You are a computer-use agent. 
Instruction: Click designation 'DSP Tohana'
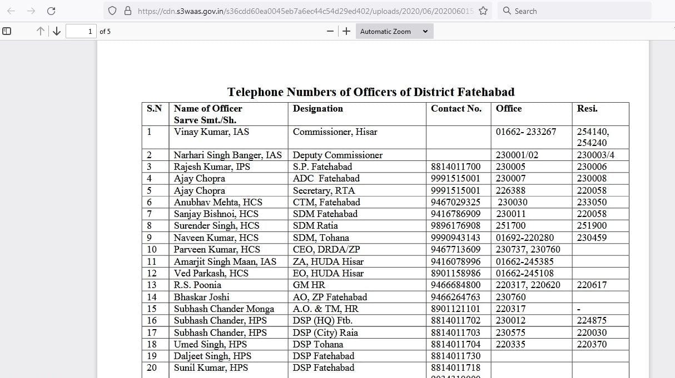[x=318, y=344]
